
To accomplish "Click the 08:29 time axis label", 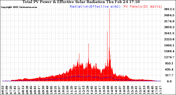I will (x=27, y=90).
